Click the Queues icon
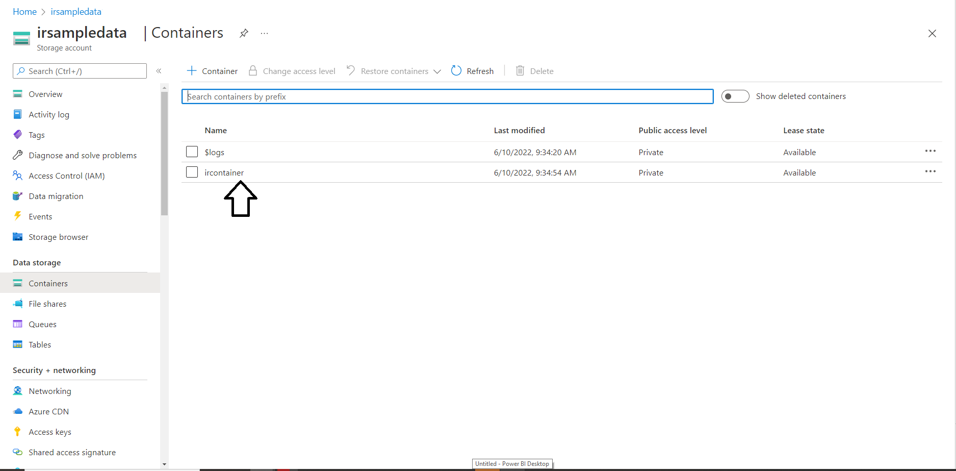The image size is (956, 471). click(x=18, y=324)
